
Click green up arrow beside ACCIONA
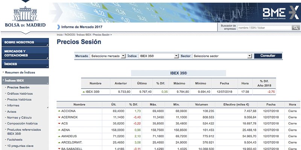tap(59, 111)
